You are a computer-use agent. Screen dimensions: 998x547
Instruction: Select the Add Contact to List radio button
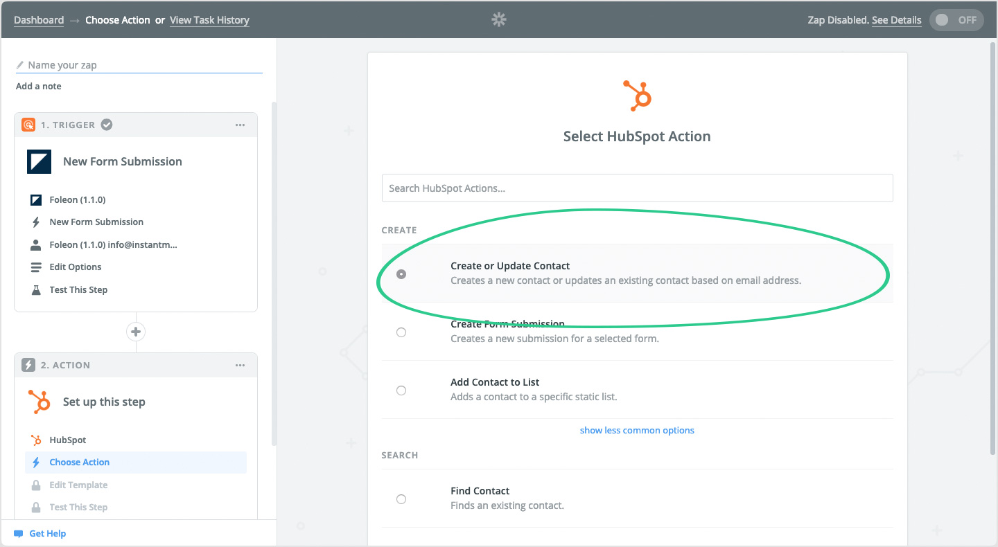click(x=401, y=391)
